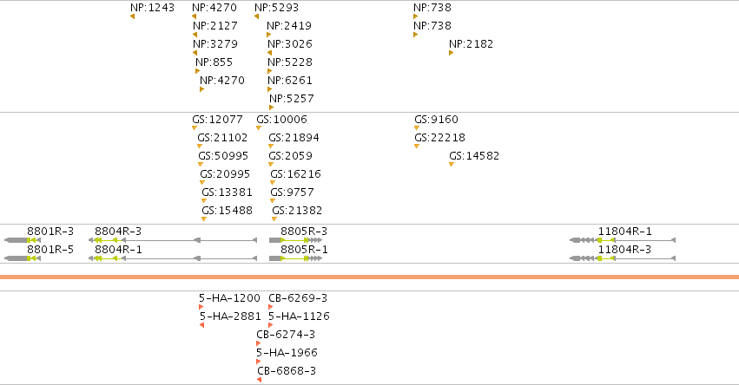Select the GS:2059 marker
Viewport: 739px width, 385px height.
[x=271, y=165]
